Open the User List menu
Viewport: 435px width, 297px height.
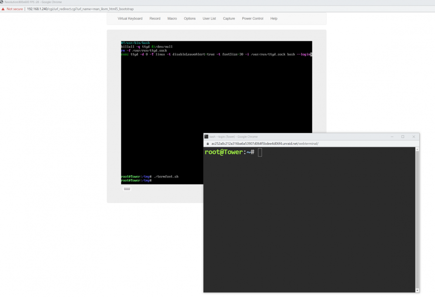pos(209,19)
